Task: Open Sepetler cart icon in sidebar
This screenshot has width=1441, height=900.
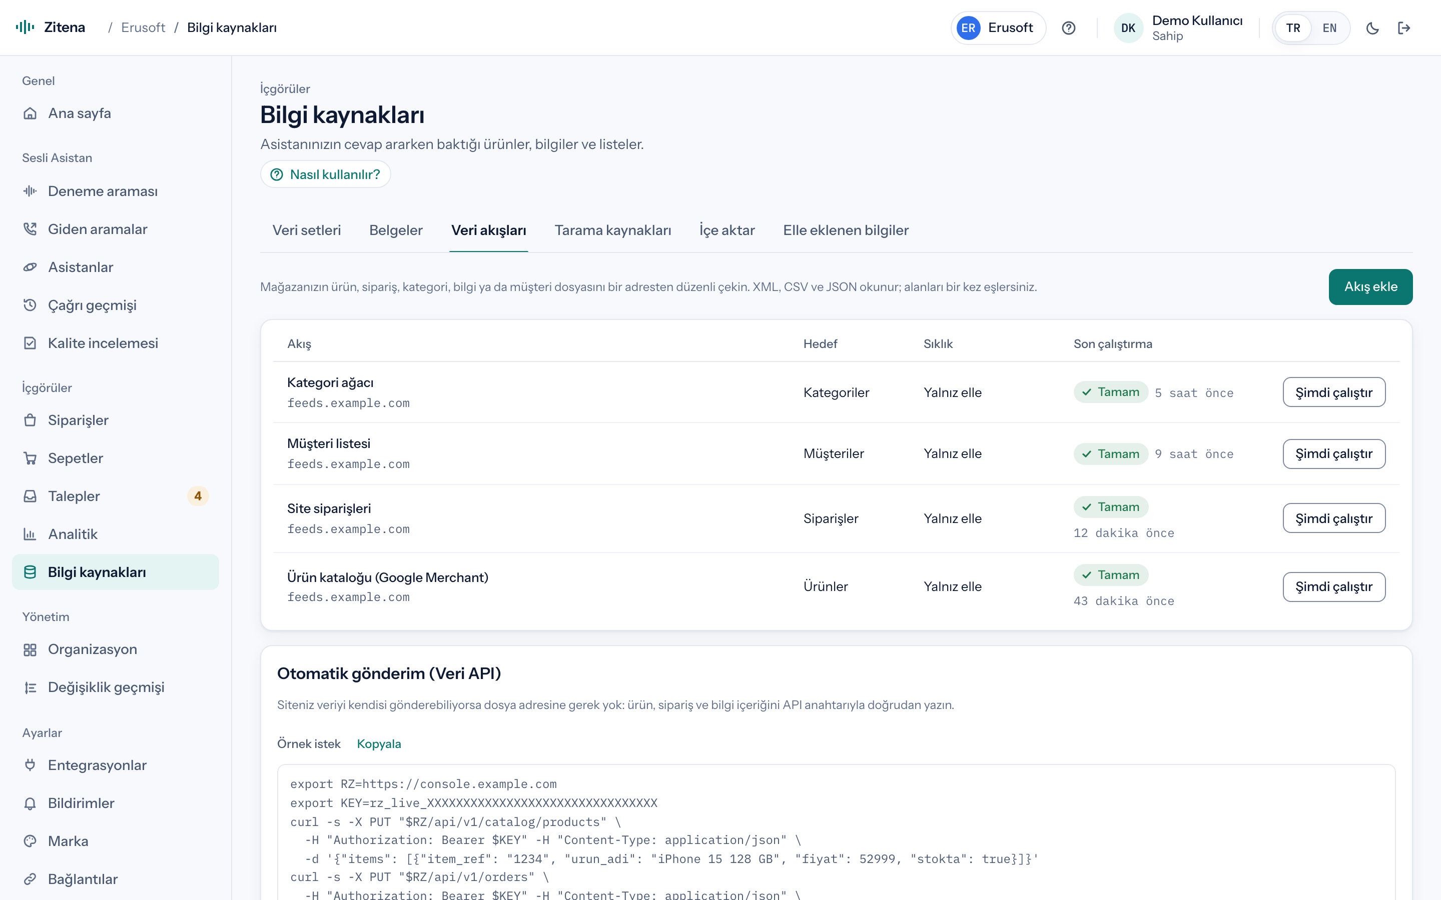Action: pyautogui.click(x=30, y=458)
